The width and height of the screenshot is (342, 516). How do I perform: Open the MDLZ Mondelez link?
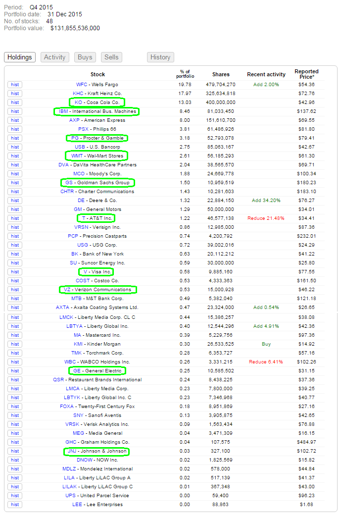[x=69, y=468]
